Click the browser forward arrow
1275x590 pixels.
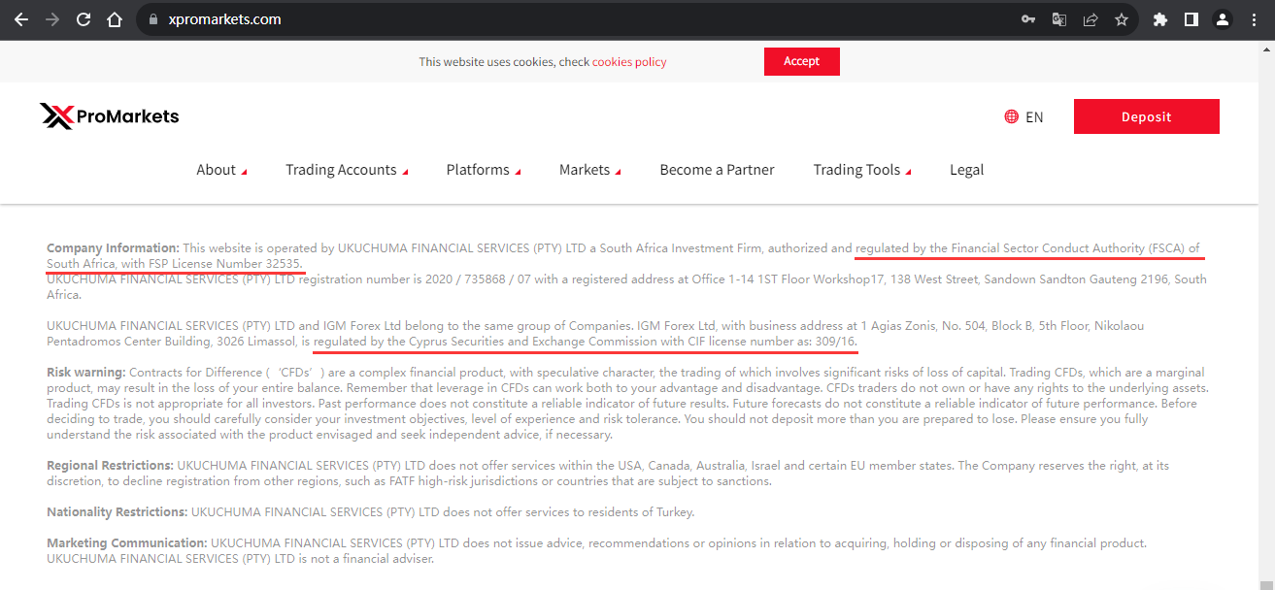click(52, 19)
